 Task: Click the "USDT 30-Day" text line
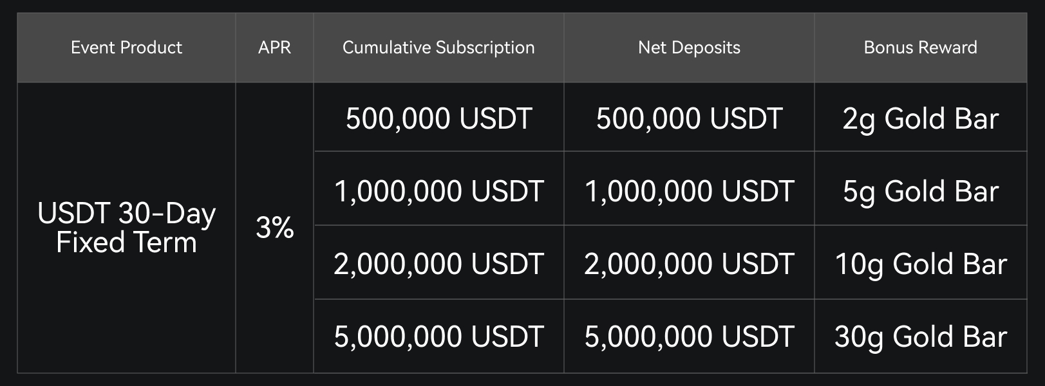[x=126, y=214]
